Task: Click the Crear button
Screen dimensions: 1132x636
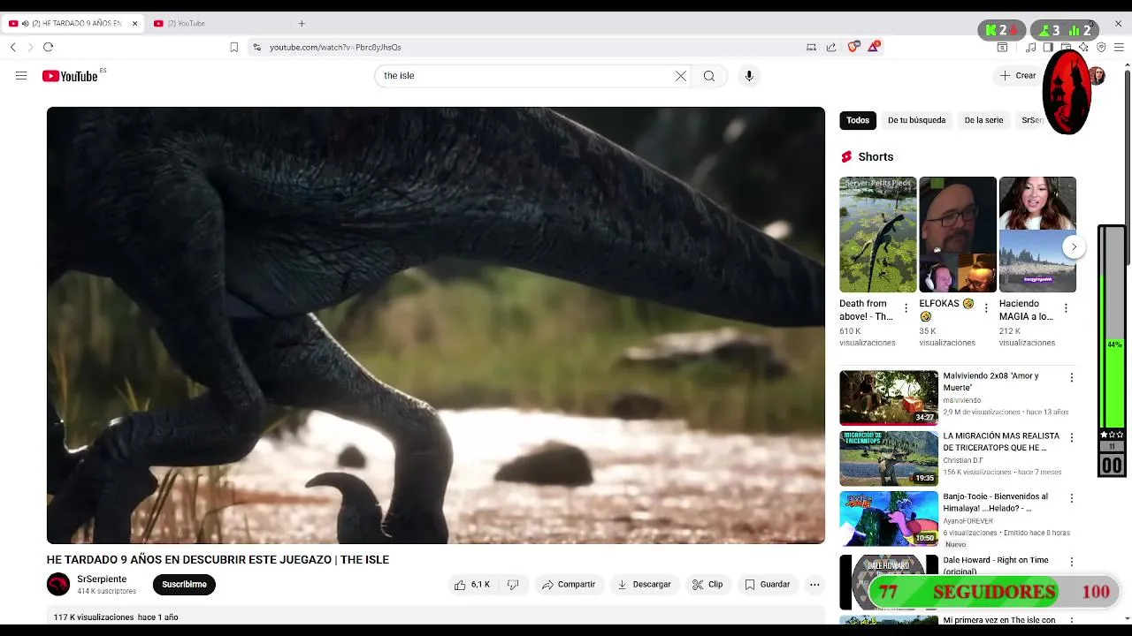Action: coord(1017,76)
